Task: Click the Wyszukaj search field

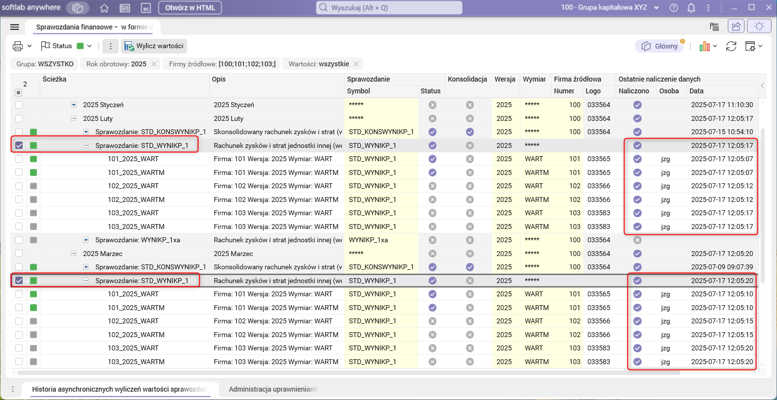Action: pos(389,8)
